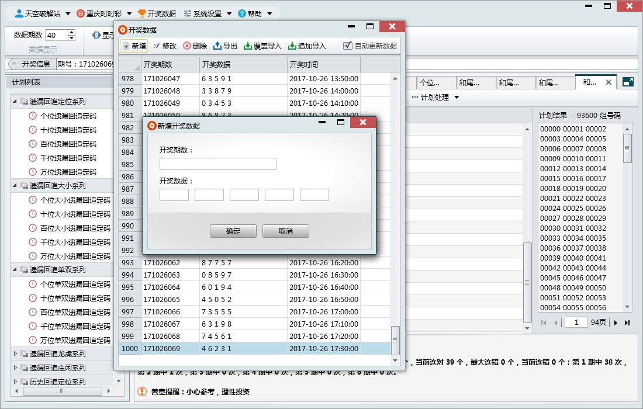The width and height of the screenshot is (643, 409).
Task: Collapse the 遗漏回追定位系列 tree group
Action: click(x=16, y=102)
